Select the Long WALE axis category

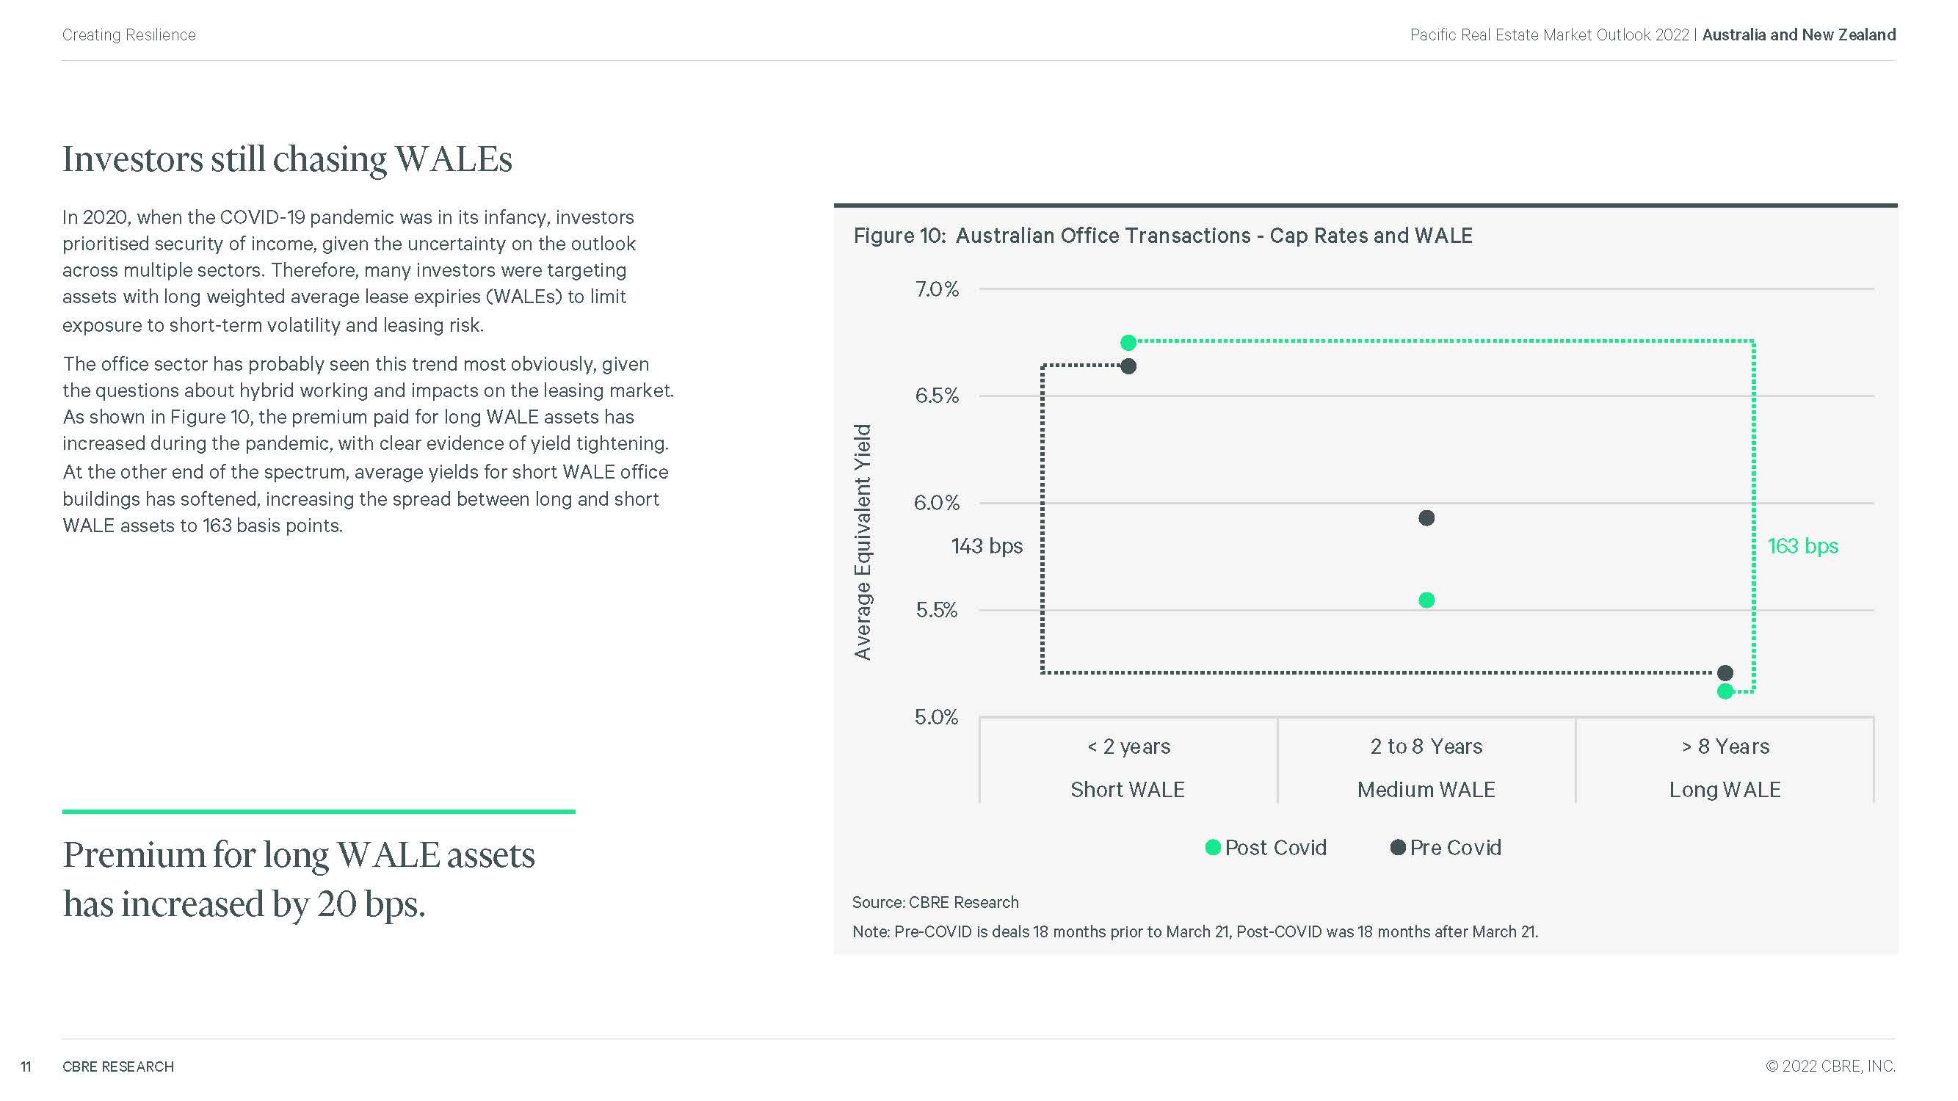[x=1725, y=790]
